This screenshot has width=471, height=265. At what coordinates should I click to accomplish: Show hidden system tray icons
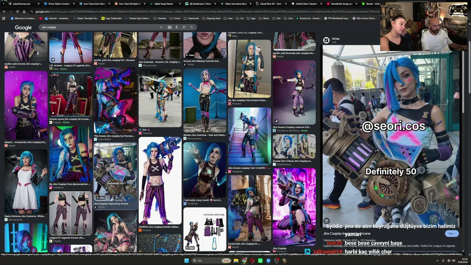(x=438, y=261)
